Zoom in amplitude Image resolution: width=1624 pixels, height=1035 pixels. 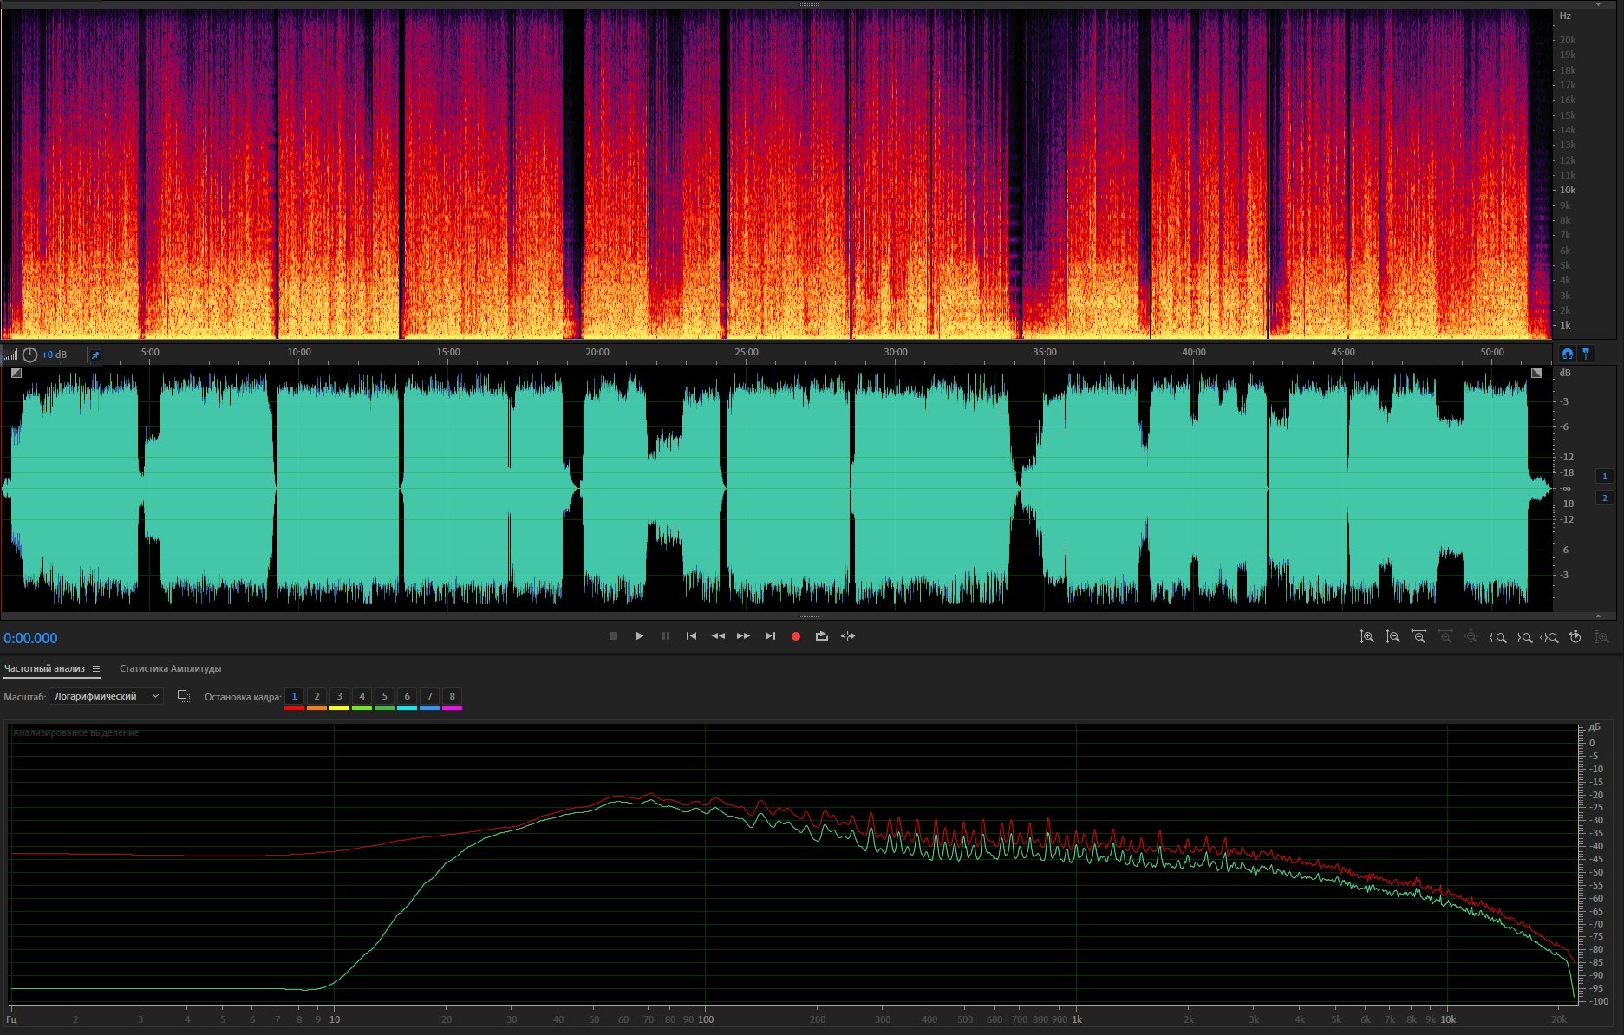(1366, 637)
